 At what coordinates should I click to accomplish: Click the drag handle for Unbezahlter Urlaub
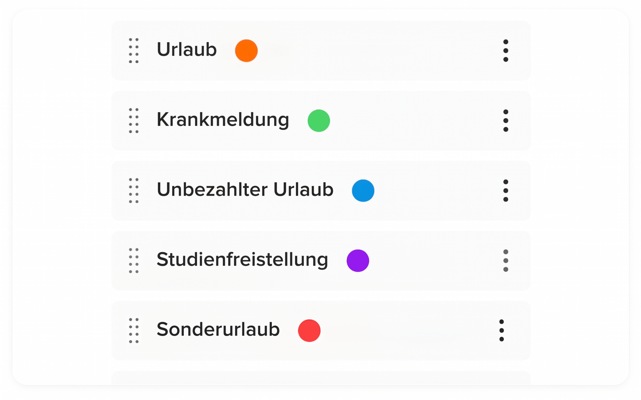coord(133,190)
